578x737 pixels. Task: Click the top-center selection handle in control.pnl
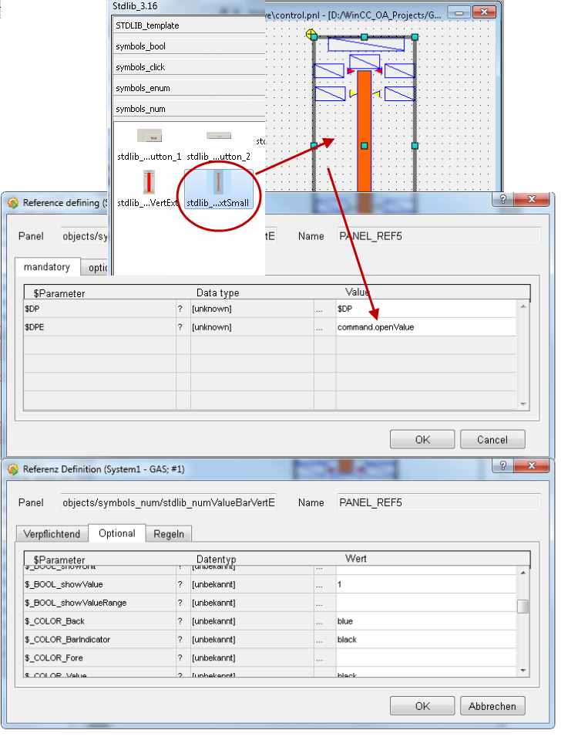[365, 37]
